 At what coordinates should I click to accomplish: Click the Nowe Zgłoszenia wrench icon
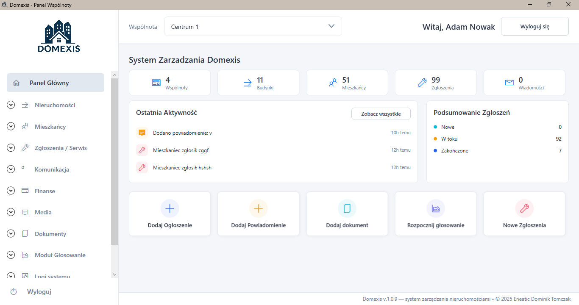tap(524, 208)
